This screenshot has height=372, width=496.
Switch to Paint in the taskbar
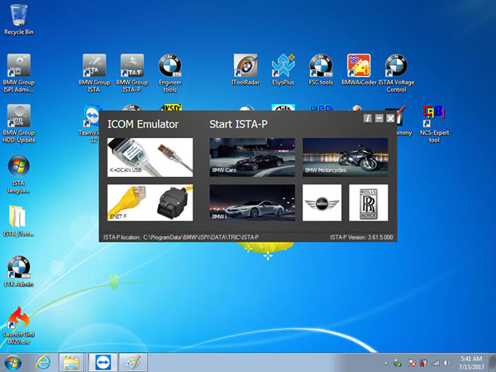pos(133,363)
